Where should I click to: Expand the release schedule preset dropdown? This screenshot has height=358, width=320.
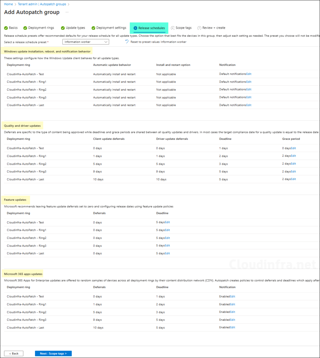tap(86, 42)
